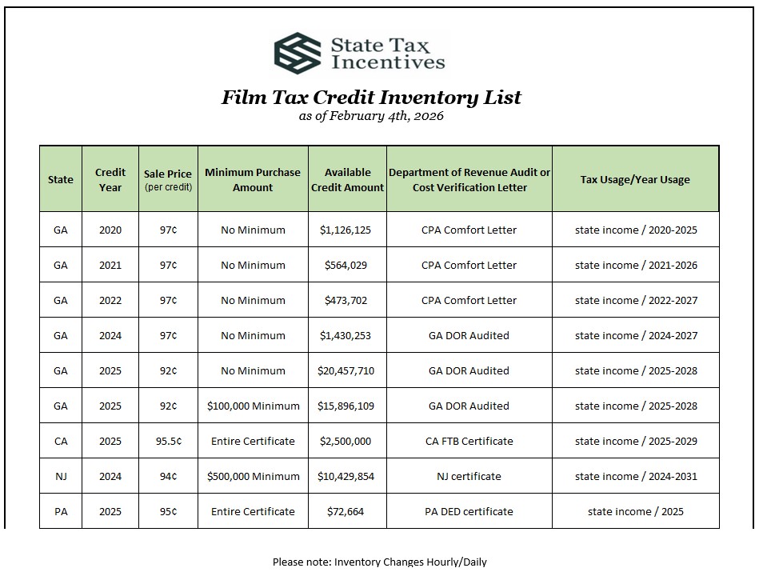The height and width of the screenshot is (572, 759).
Task: Click the Tax Usage/Year Usage header
Action: pyautogui.click(x=635, y=180)
